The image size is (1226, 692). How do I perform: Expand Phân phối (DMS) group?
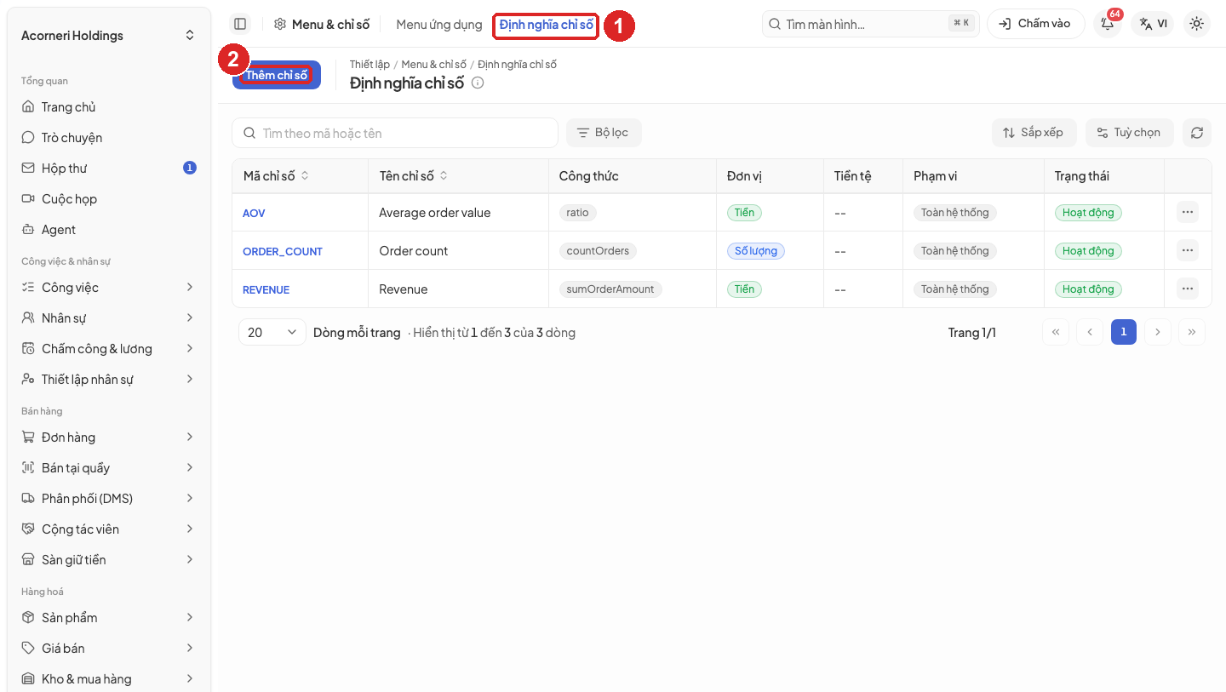[108, 499]
